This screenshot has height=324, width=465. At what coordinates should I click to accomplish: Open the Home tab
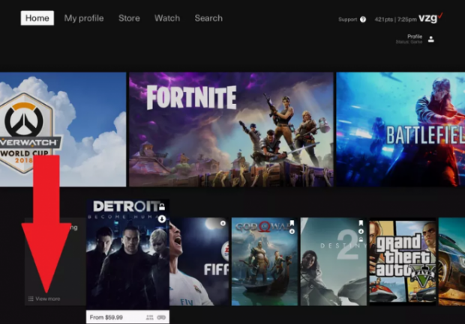click(x=37, y=18)
